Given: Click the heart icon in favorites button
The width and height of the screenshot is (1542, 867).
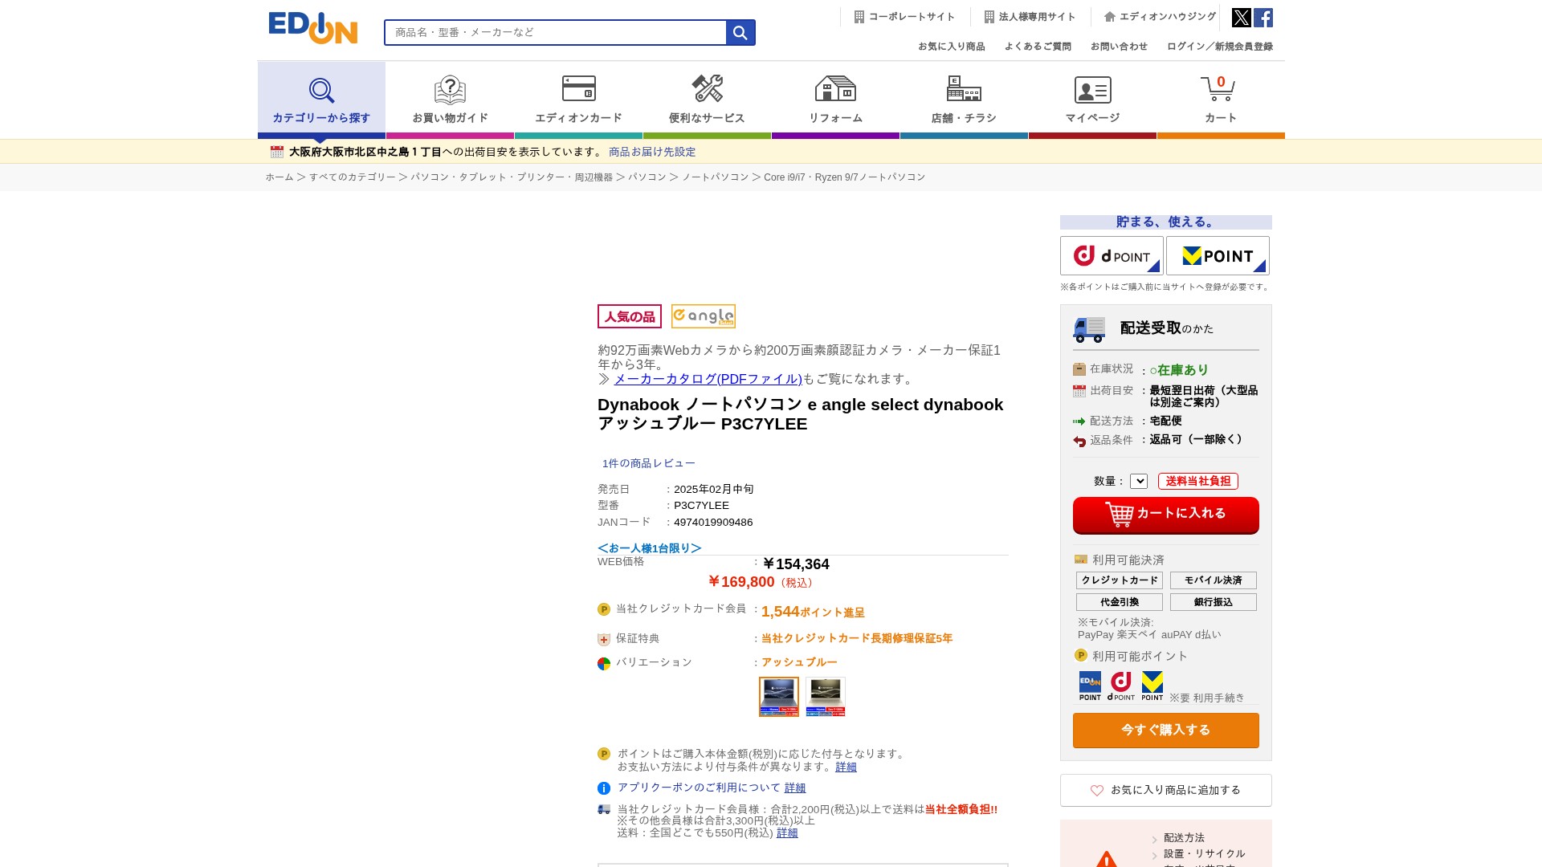Looking at the screenshot, I should tap(1097, 791).
